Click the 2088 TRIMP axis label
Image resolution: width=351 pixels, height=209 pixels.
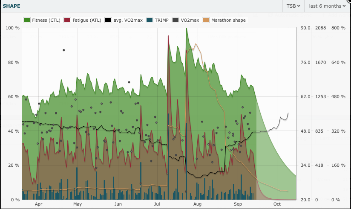321,28
